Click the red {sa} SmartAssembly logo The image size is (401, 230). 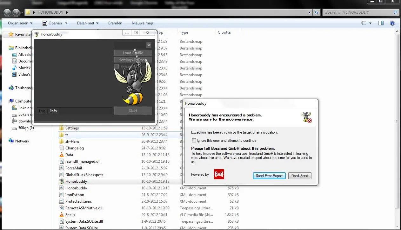pyautogui.click(x=219, y=174)
